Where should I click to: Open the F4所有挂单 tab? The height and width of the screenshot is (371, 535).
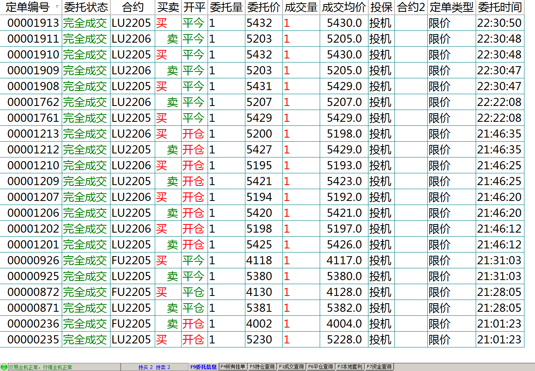pos(233,367)
